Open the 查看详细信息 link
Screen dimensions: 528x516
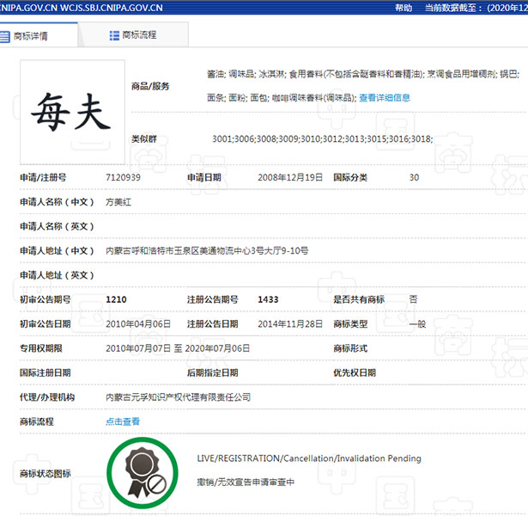[385, 98]
